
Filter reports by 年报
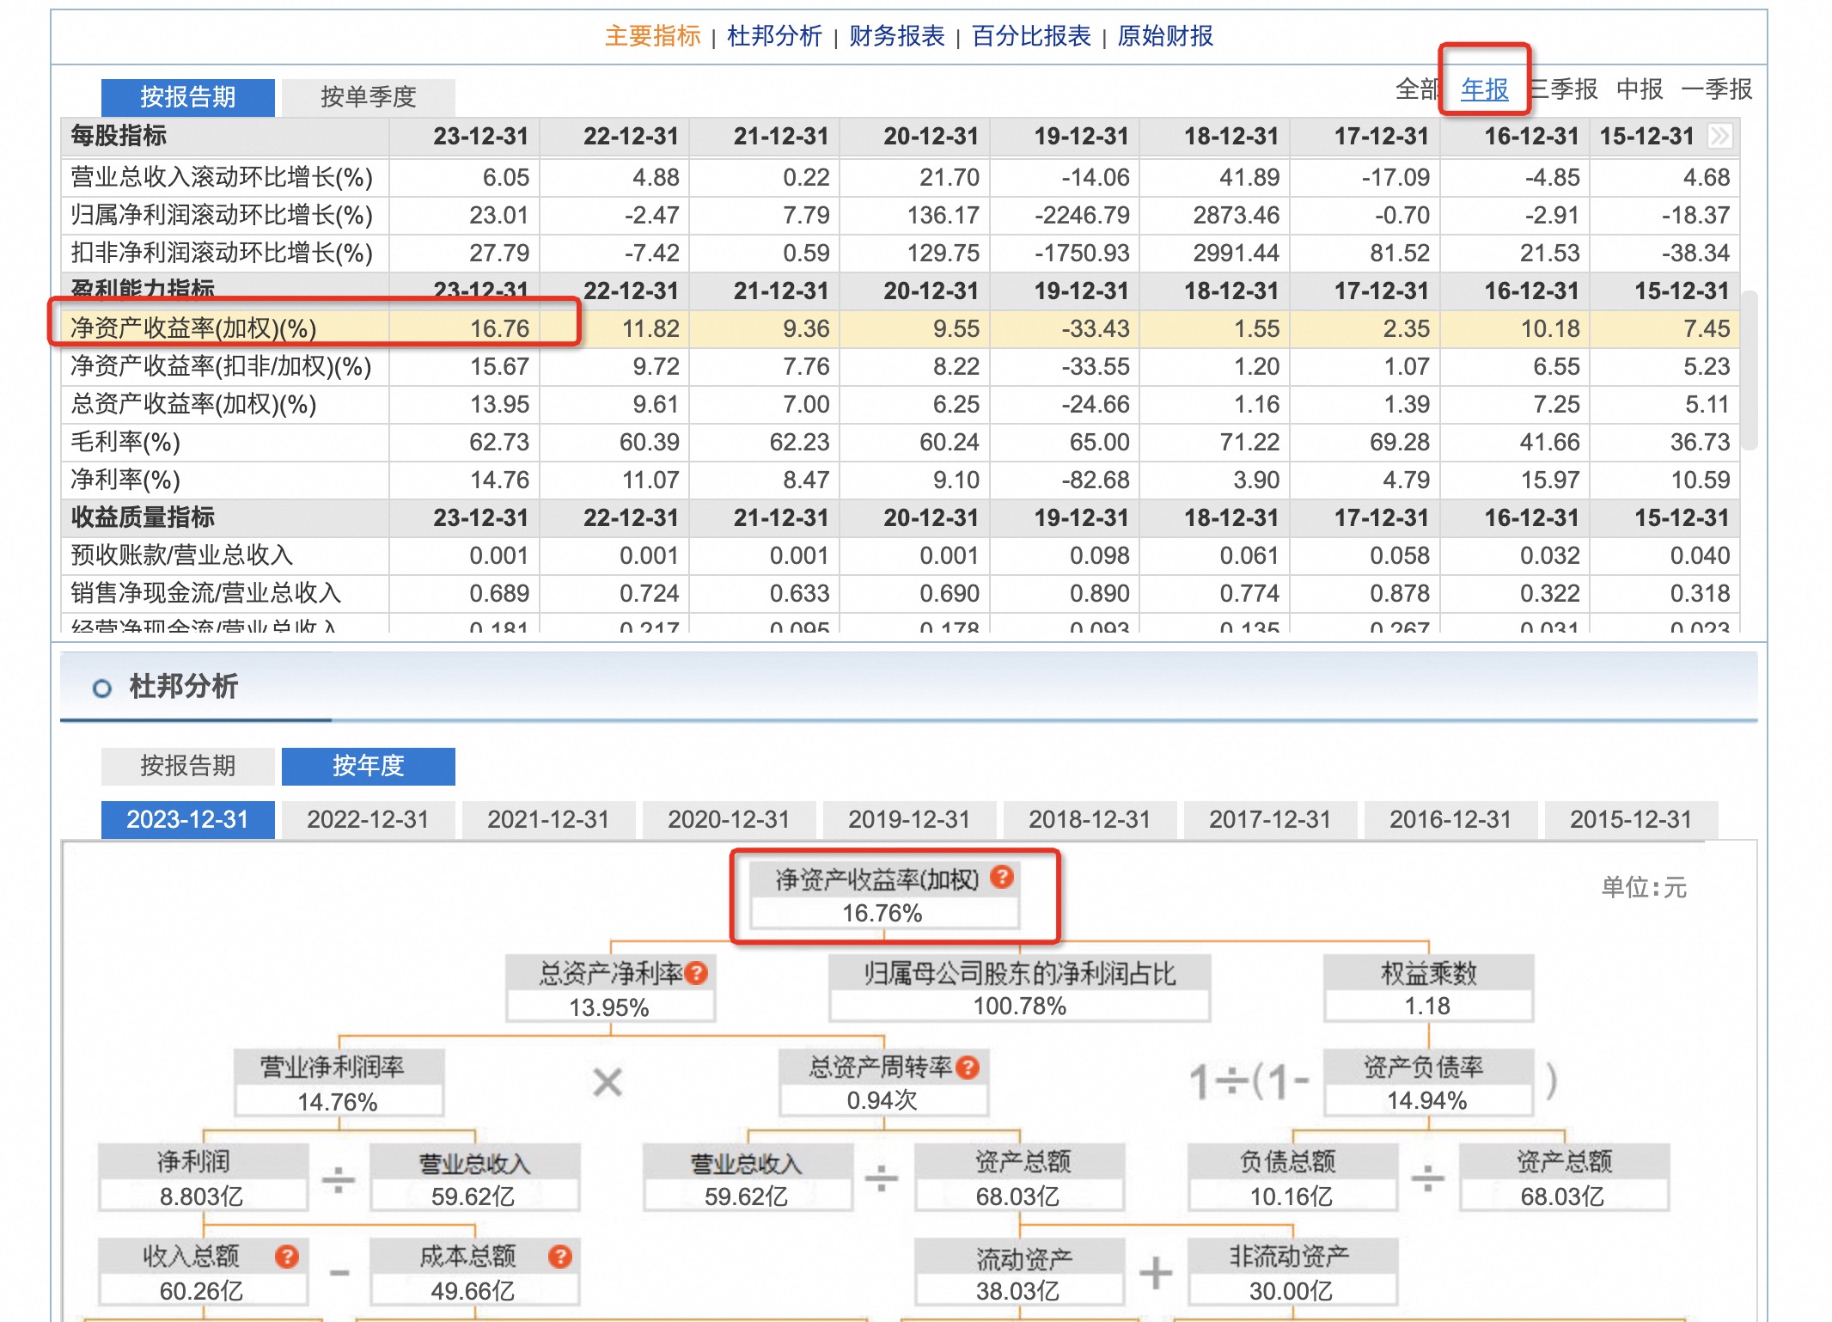(1485, 89)
